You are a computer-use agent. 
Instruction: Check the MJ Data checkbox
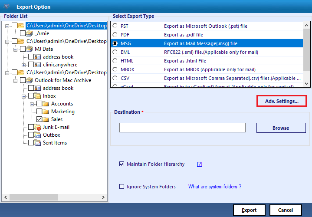23,49
